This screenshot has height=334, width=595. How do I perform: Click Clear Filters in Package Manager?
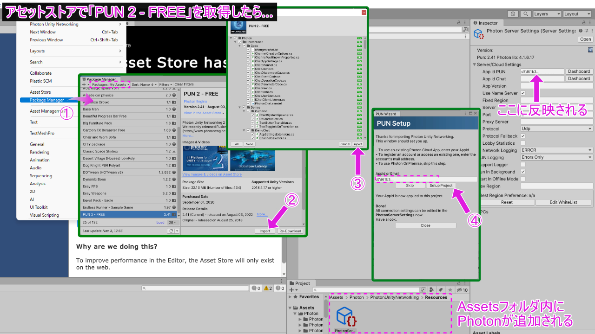[184, 84]
